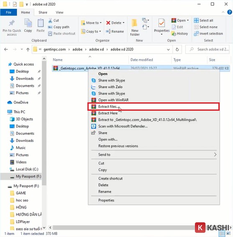Open the Copy to dropdown
This screenshot has height=237, width=233.
coord(91,31)
